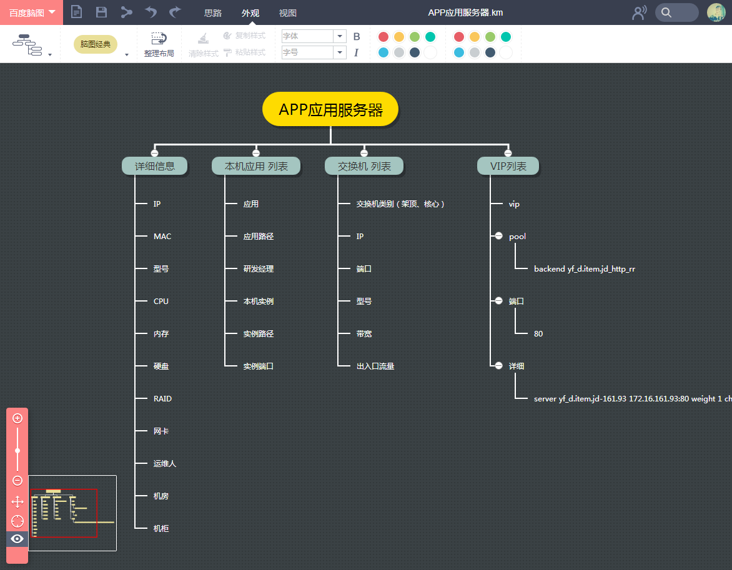Toggle the navigator eye icon

(17, 539)
